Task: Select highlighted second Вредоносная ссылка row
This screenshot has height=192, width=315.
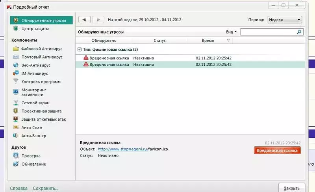Action: [x=190, y=65]
